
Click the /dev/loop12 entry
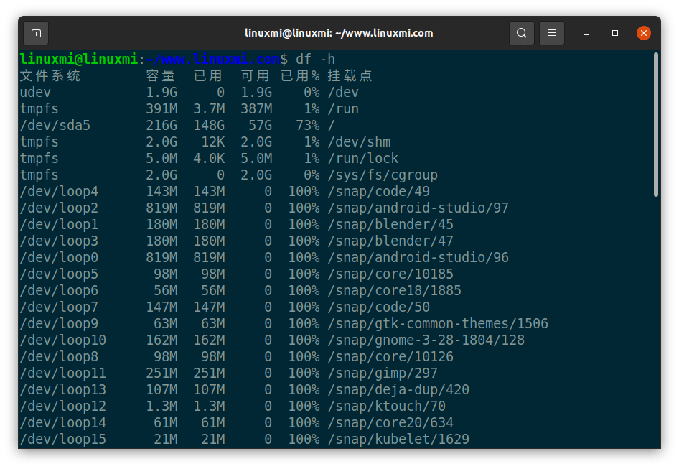coord(62,406)
